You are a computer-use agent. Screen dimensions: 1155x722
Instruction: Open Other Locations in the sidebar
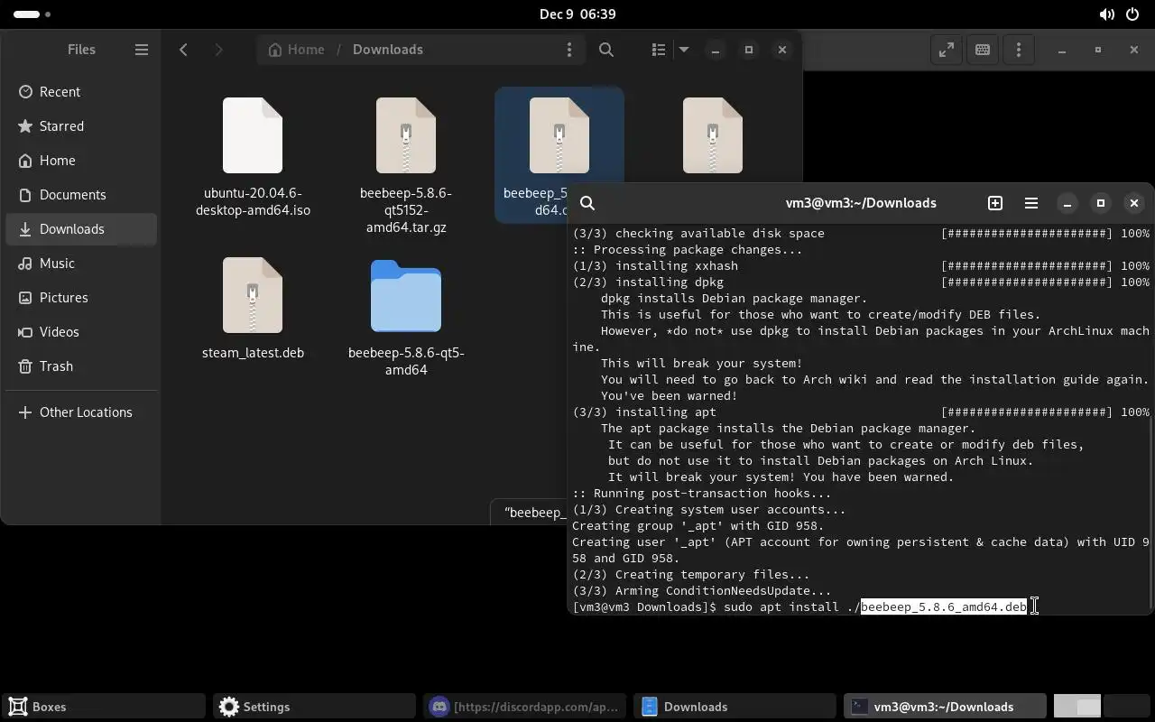(81, 412)
